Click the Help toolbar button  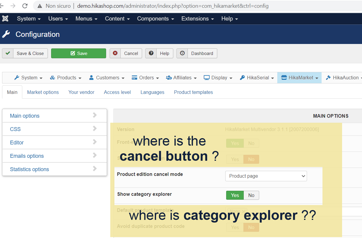159,53
